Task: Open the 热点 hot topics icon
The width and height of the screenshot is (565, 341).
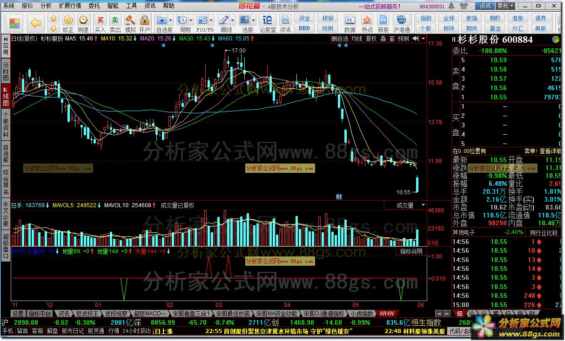Action: pyautogui.click(x=367, y=23)
